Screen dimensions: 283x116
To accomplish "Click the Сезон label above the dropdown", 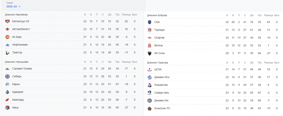I will click(x=10, y=3).
